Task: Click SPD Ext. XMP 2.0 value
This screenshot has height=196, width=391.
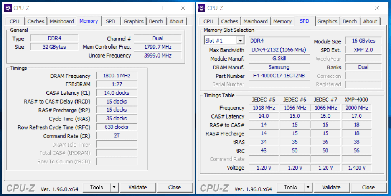Action: [363, 49]
